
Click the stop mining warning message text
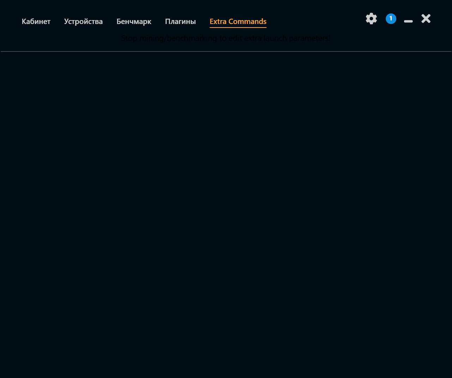[x=226, y=38]
